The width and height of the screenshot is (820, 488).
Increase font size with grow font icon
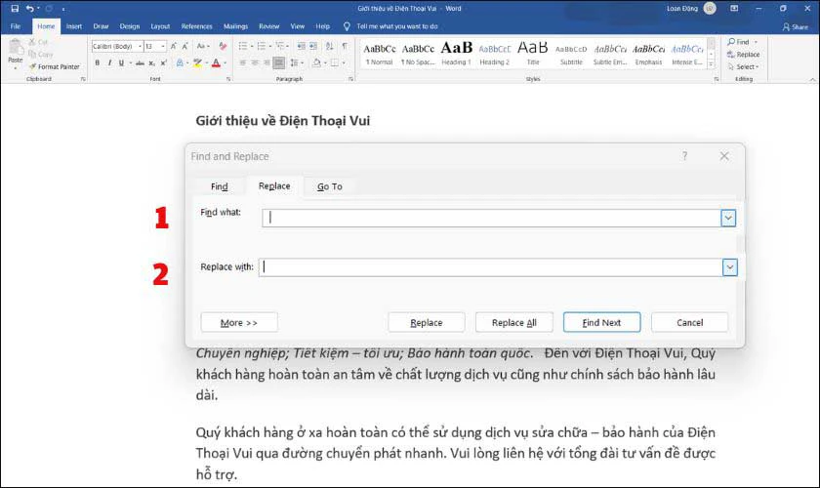(x=174, y=46)
